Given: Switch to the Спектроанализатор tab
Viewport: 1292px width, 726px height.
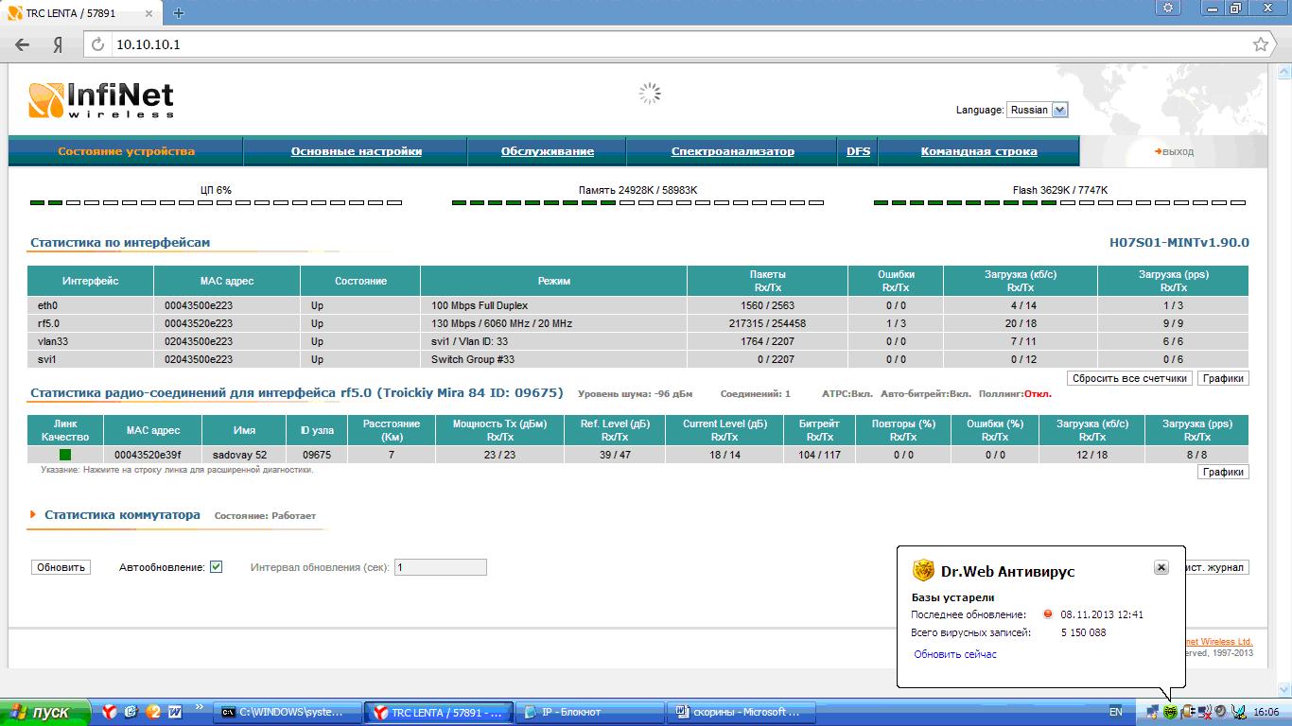Looking at the screenshot, I should coord(732,151).
